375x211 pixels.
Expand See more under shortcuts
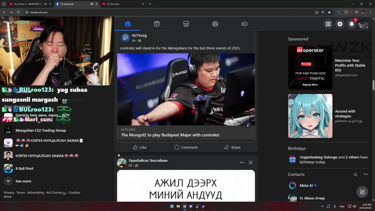(x=23, y=181)
